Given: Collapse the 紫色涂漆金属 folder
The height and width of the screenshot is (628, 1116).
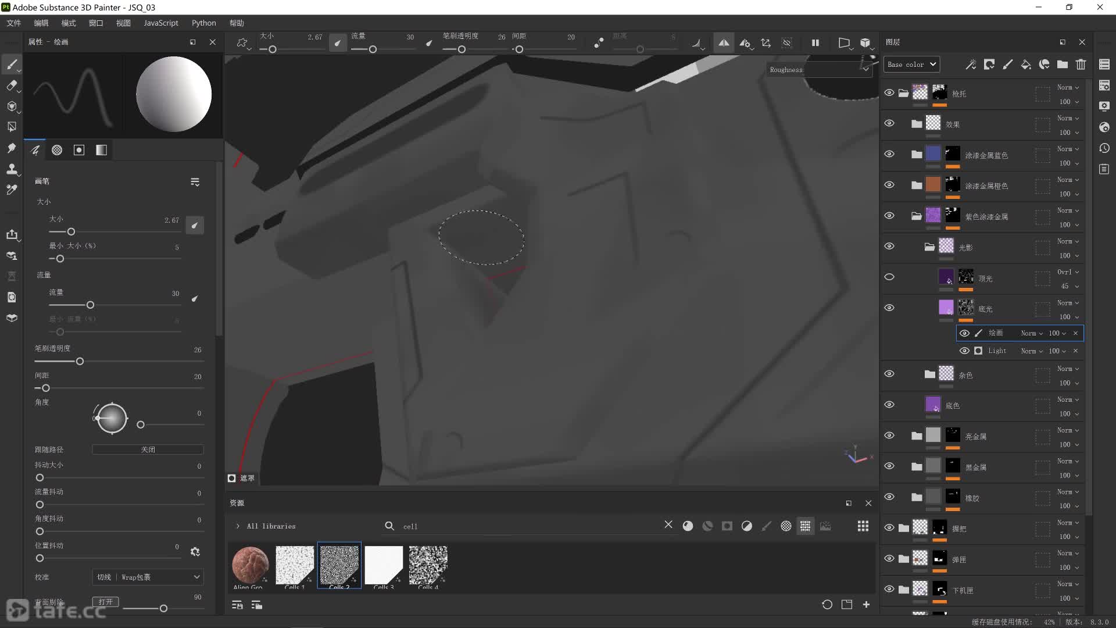Looking at the screenshot, I should (917, 216).
